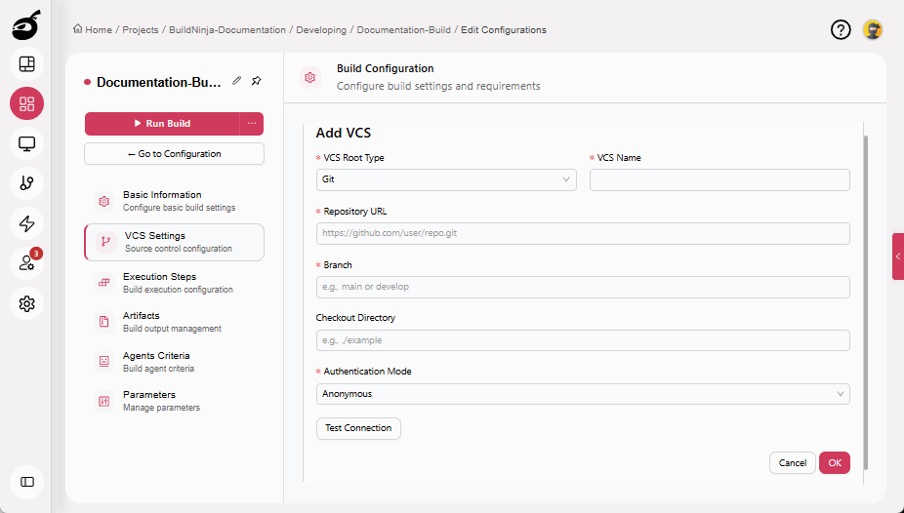
Task: Open Agents Criteria section
Action: click(x=174, y=362)
